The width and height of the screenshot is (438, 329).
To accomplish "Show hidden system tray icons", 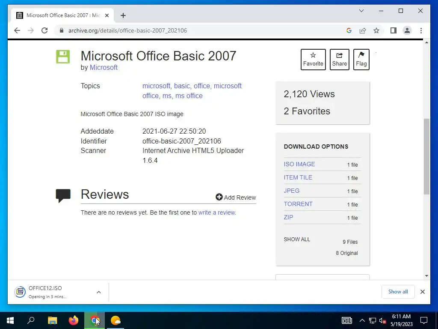I will pos(362,320).
